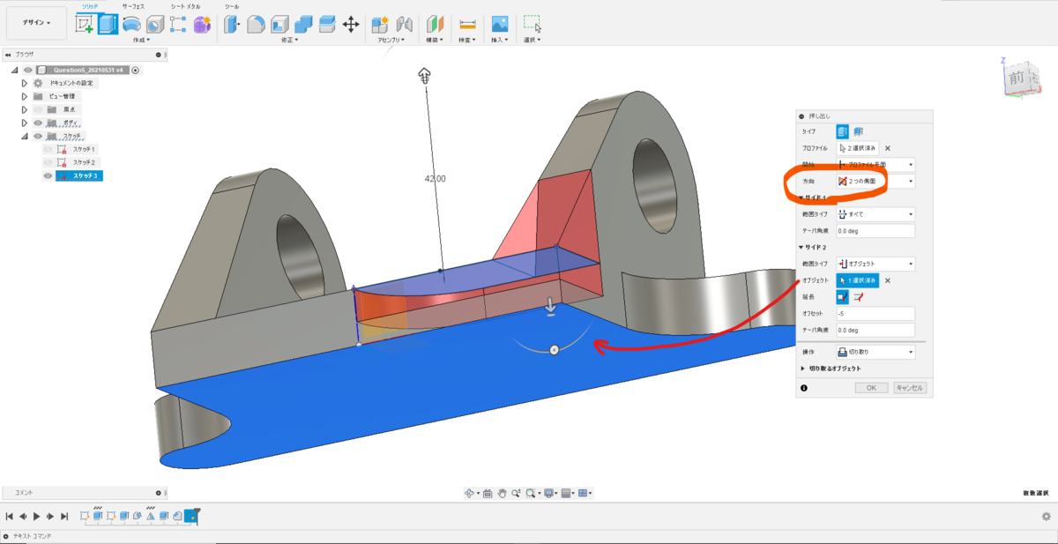Click the キャンセル button

(x=909, y=388)
